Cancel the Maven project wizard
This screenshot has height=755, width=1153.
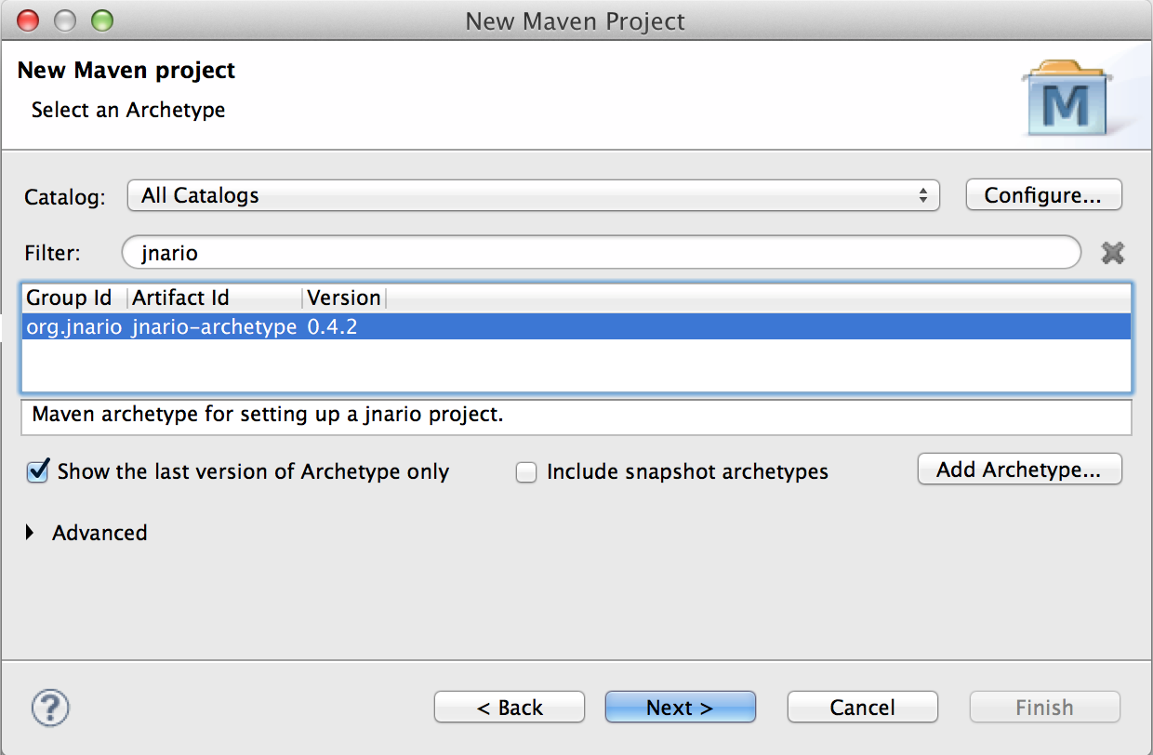[x=862, y=708]
